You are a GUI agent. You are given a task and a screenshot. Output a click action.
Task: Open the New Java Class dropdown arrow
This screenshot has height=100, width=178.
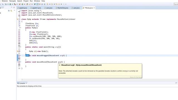[24, 4]
